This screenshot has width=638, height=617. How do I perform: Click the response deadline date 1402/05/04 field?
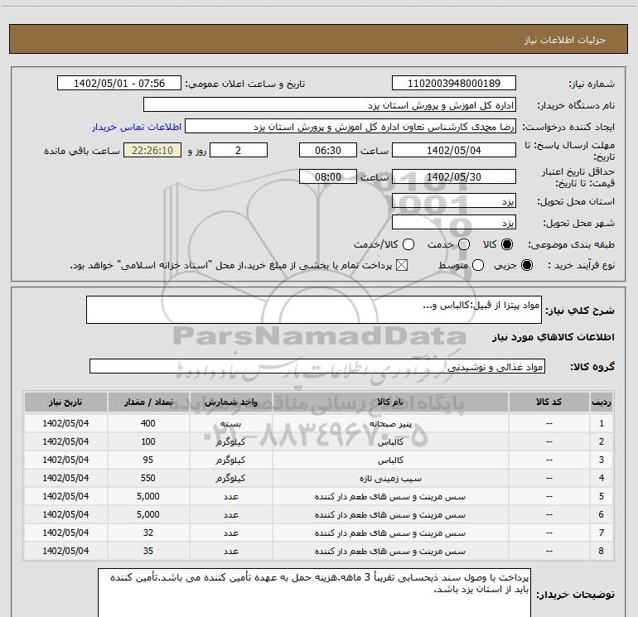[454, 150]
